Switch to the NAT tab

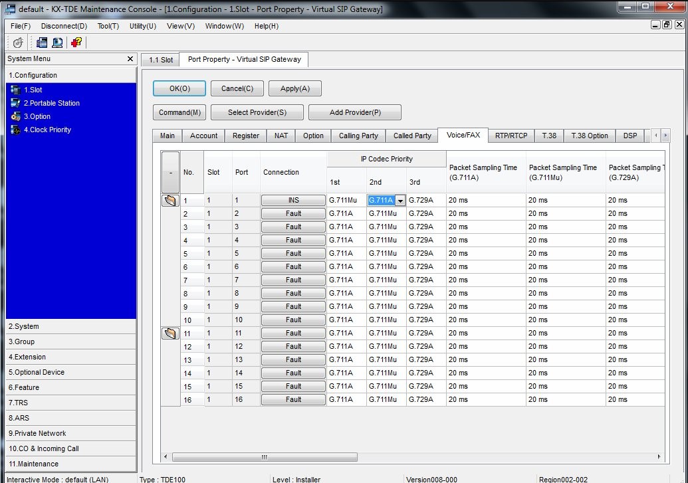pyautogui.click(x=281, y=136)
